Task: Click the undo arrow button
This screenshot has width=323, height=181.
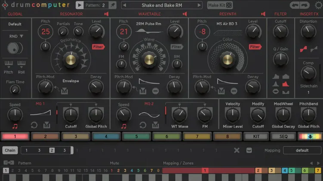Action: pos(295,5)
